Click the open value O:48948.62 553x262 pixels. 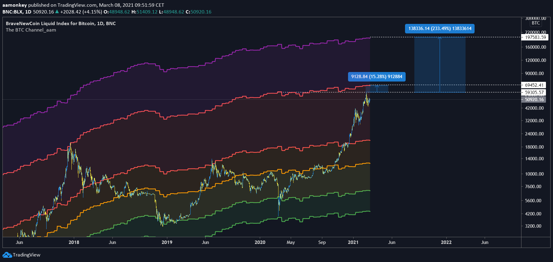117,12
